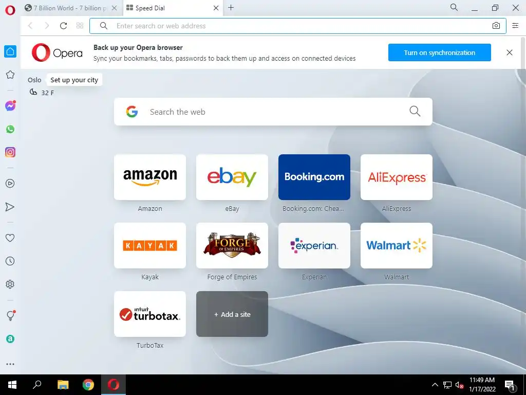
Task: Open the Easy Setup menu icon
Action: click(x=515, y=26)
